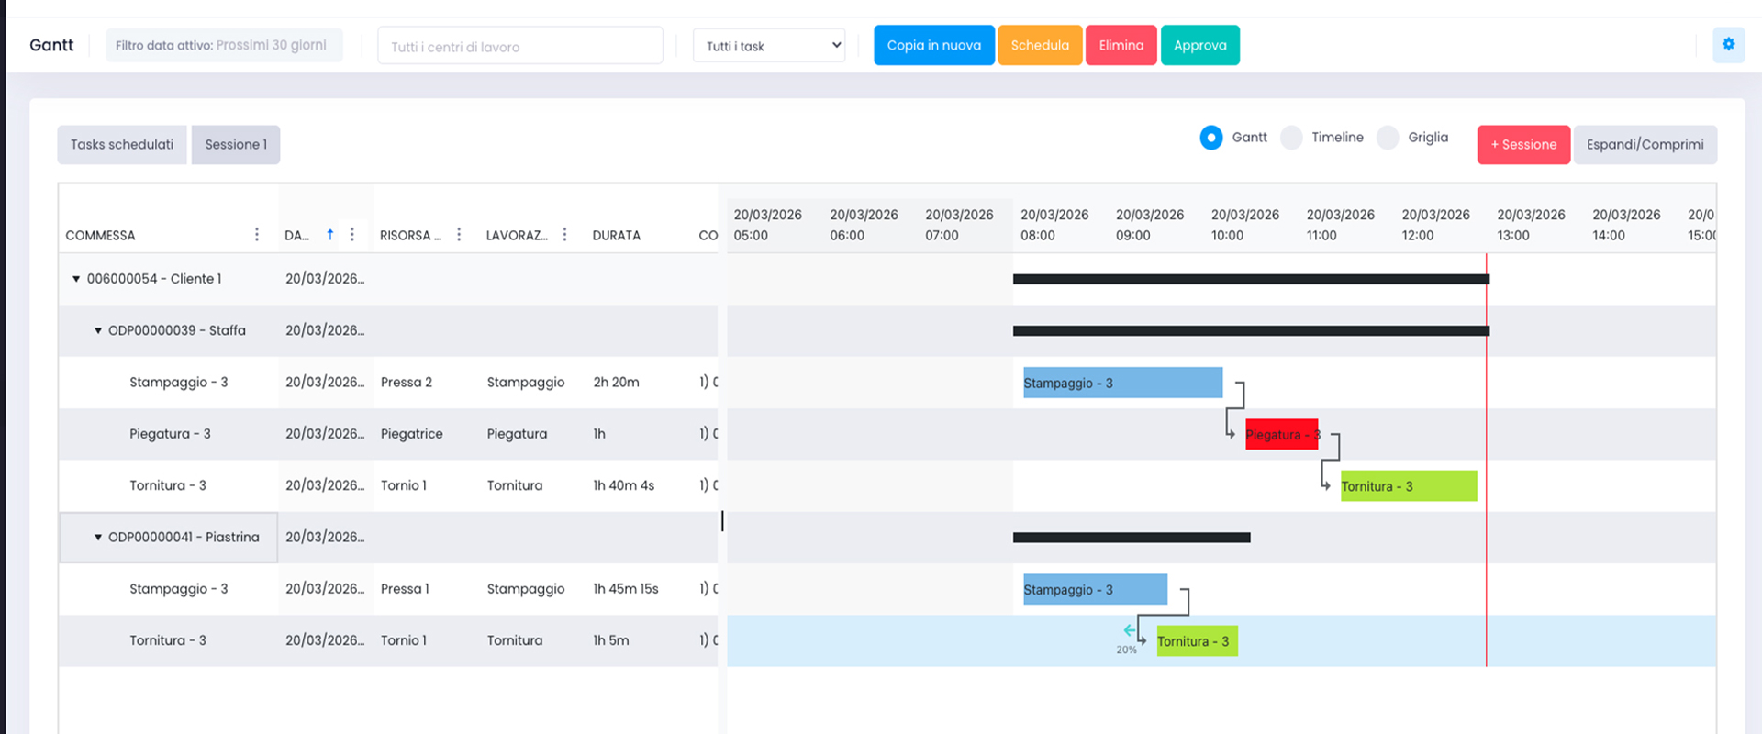Collapse ODP00000039 - Staffa row

tap(98, 330)
